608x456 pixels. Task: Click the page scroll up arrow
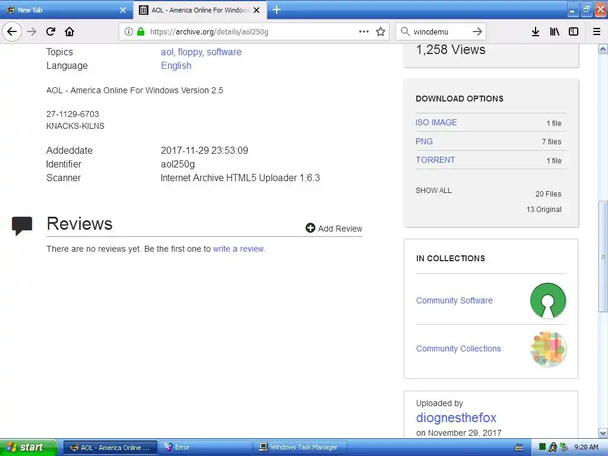click(x=603, y=49)
